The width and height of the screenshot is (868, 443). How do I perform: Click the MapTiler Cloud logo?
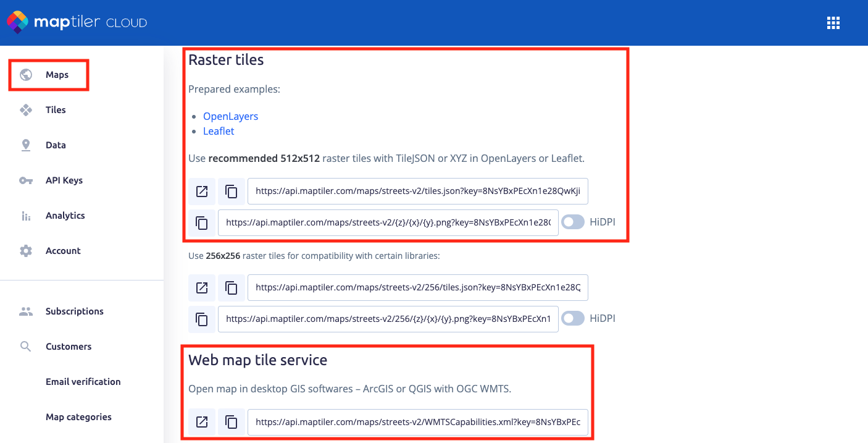(x=77, y=23)
